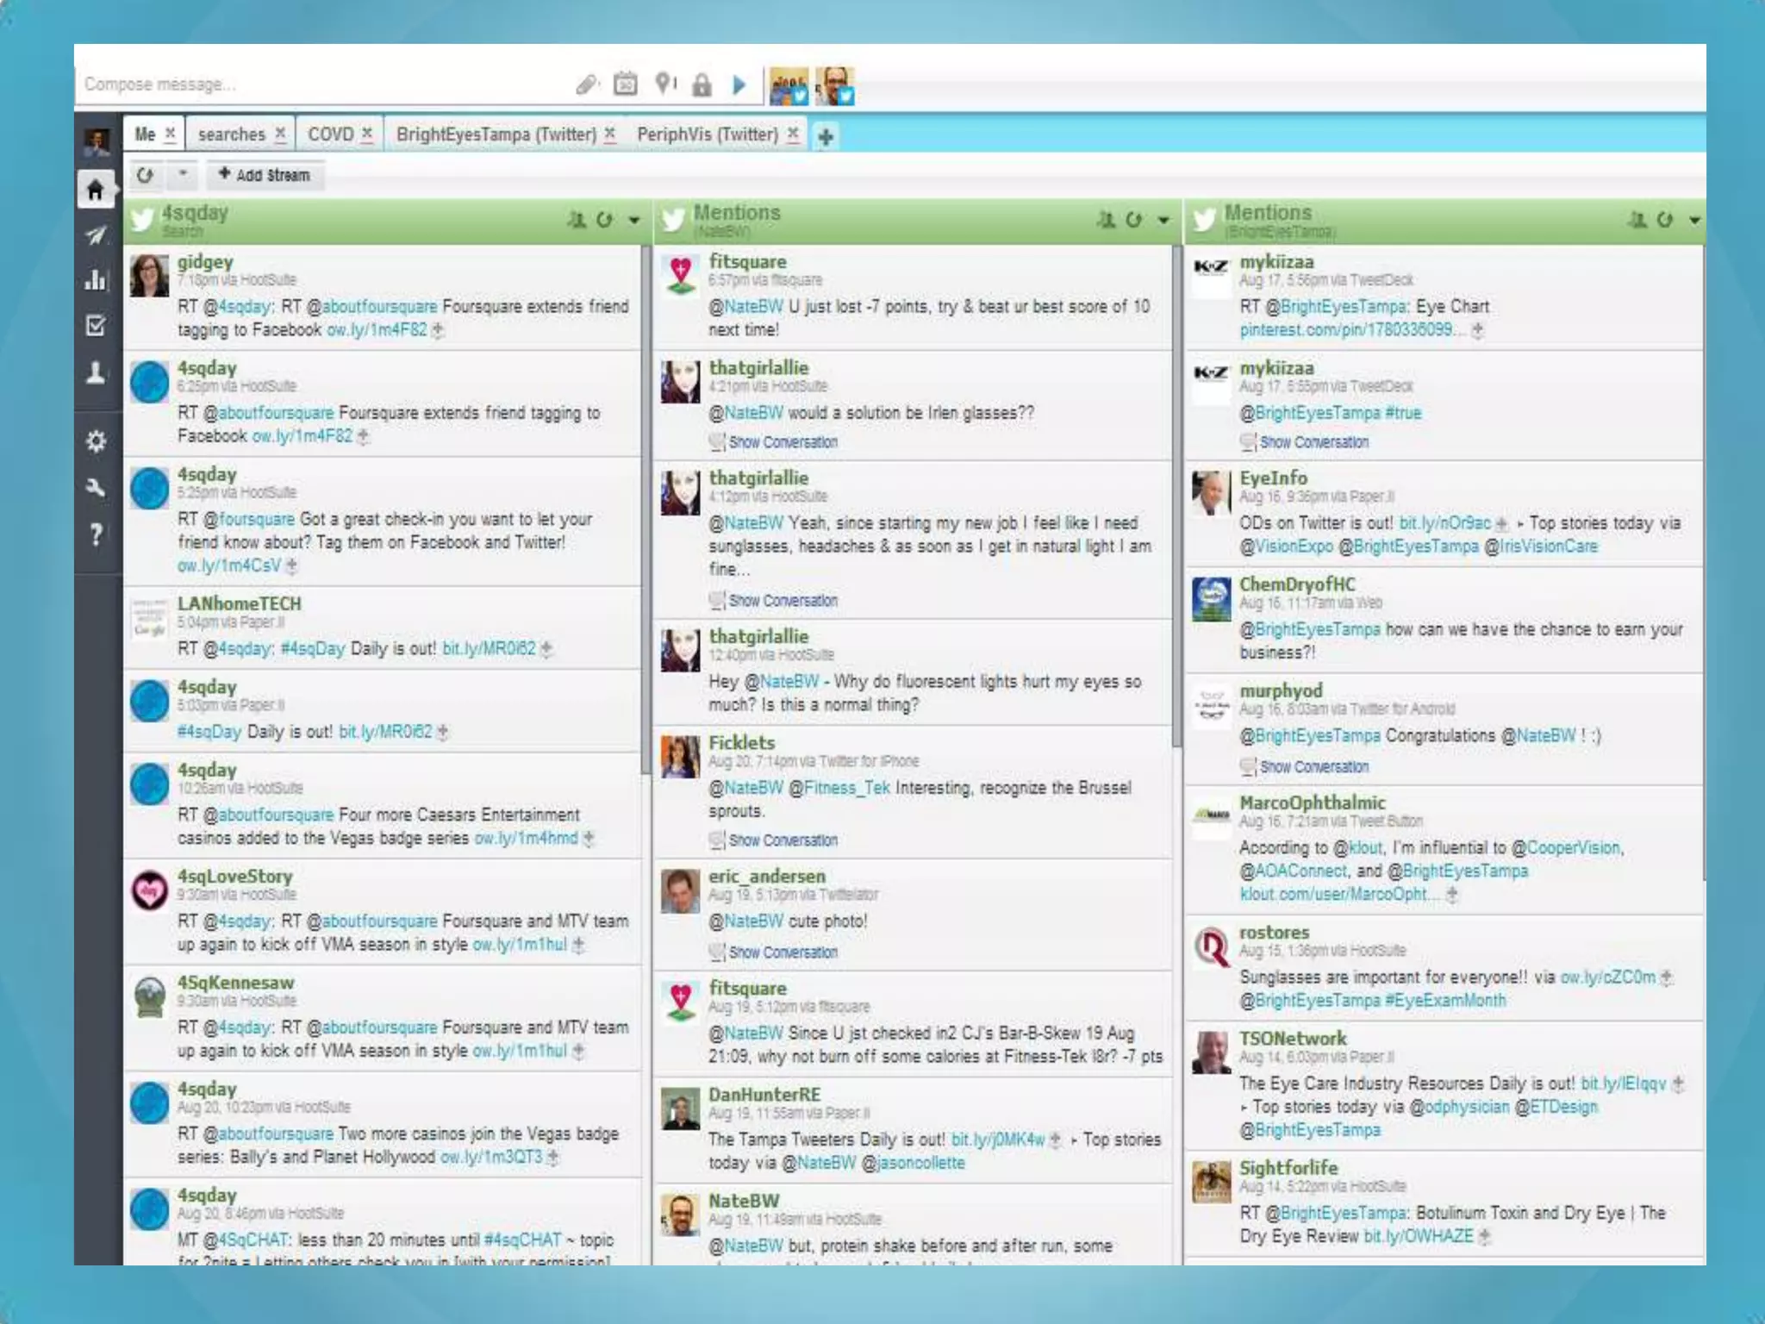
Task: Switch to the COVD tab
Action: pos(331,134)
